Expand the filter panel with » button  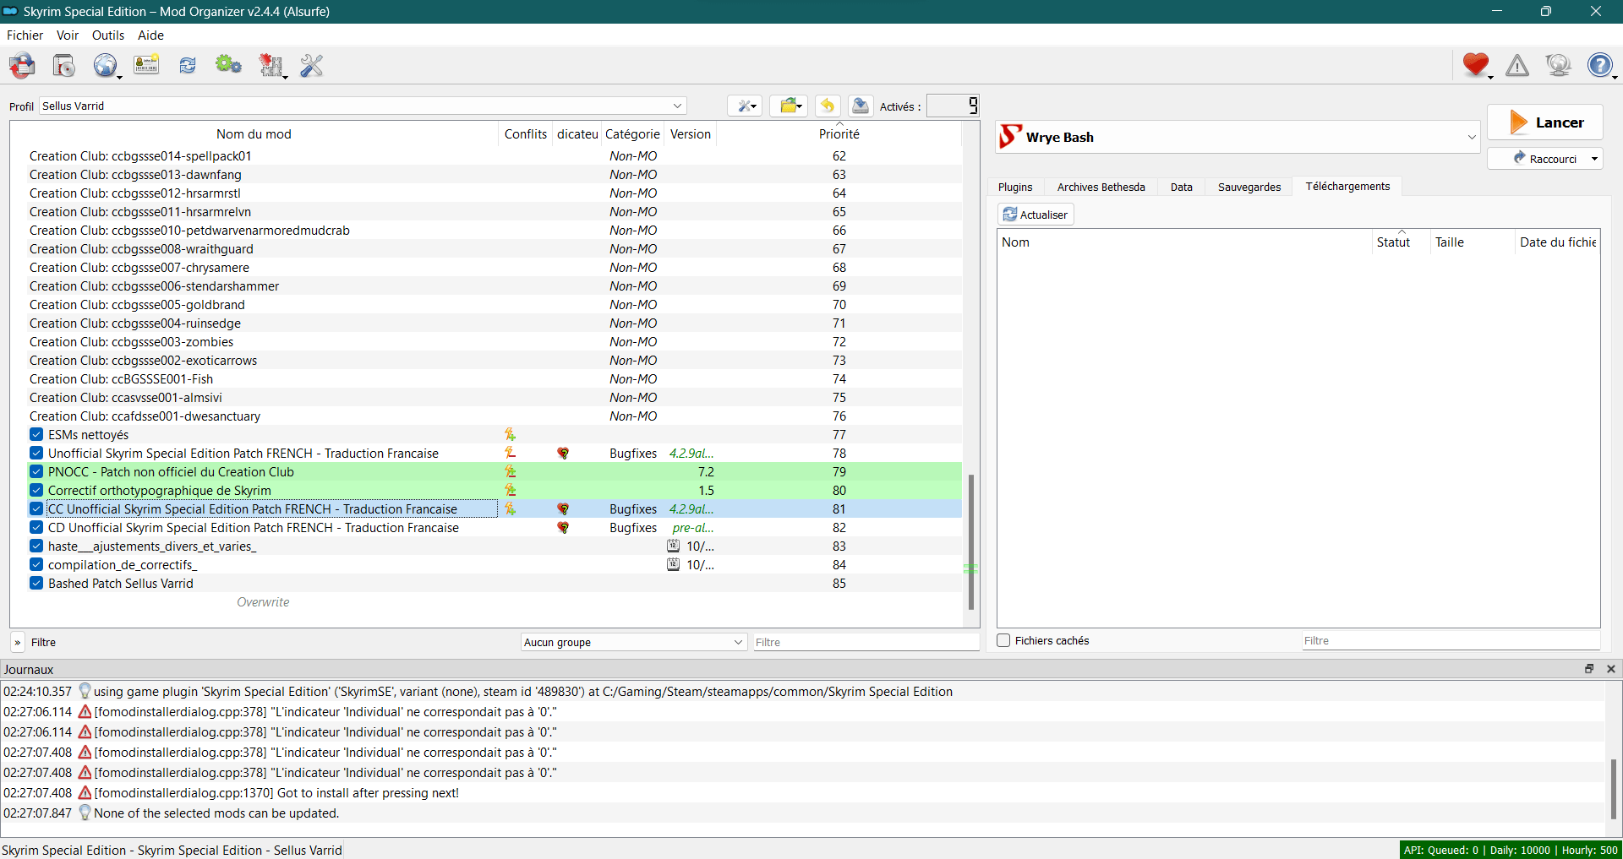(x=18, y=642)
